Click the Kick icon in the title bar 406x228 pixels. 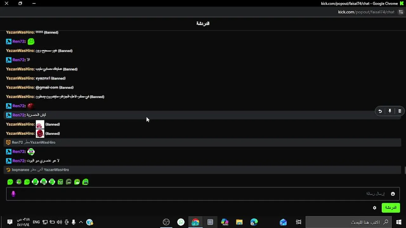tap(402, 3)
